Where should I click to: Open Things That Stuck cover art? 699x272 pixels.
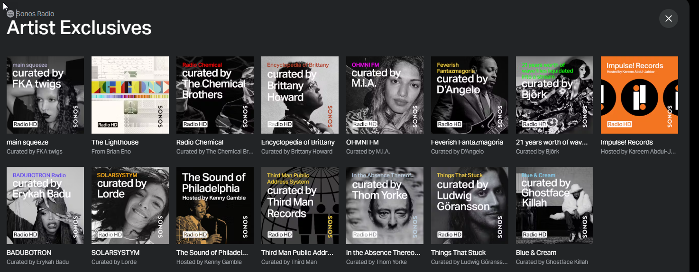pyautogui.click(x=469, y=206)
